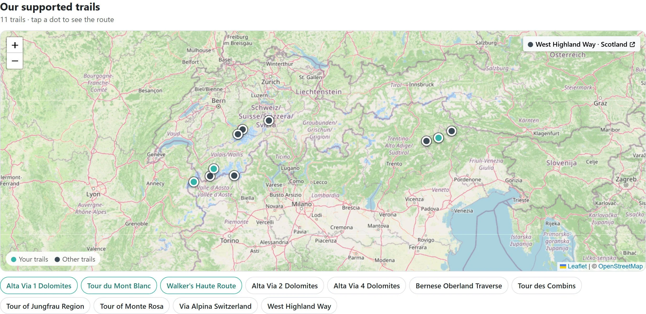Screen dimensions: 646x314
Task: Click the 'Our supported trails' heading
Action: pyautogui.click(x=50, y=7)
